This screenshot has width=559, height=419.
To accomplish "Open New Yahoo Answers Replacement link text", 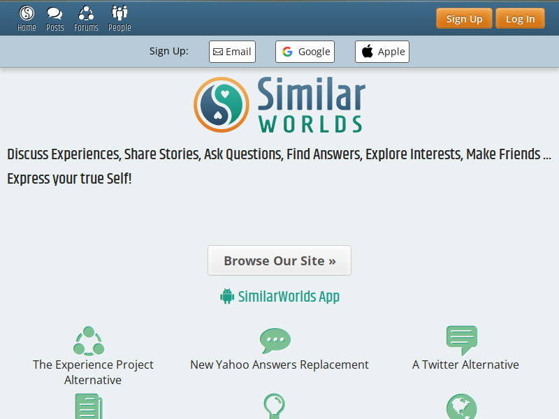I will click(x=279, y=365).
